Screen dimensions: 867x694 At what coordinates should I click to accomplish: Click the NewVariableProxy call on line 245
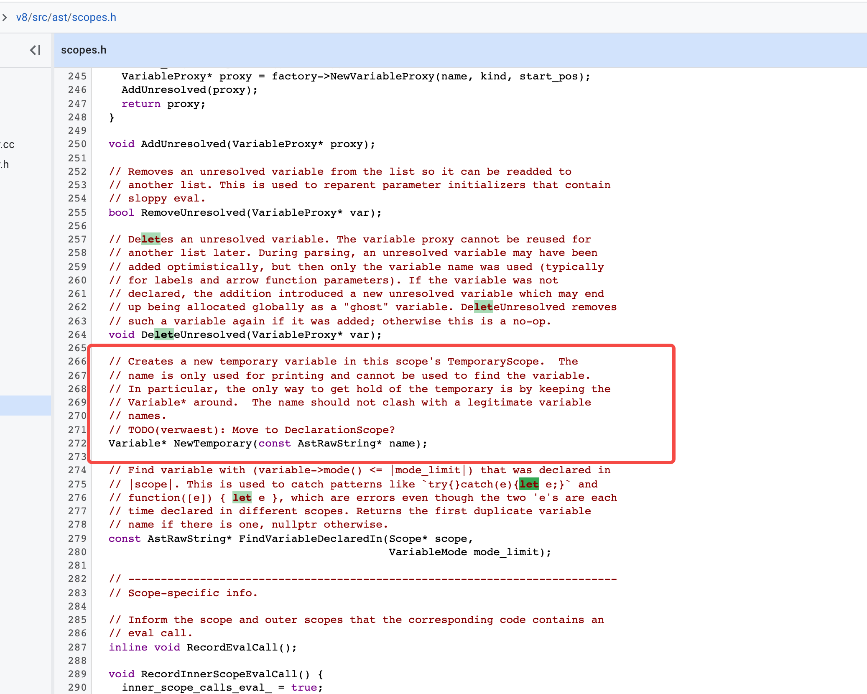coord(382,77)
